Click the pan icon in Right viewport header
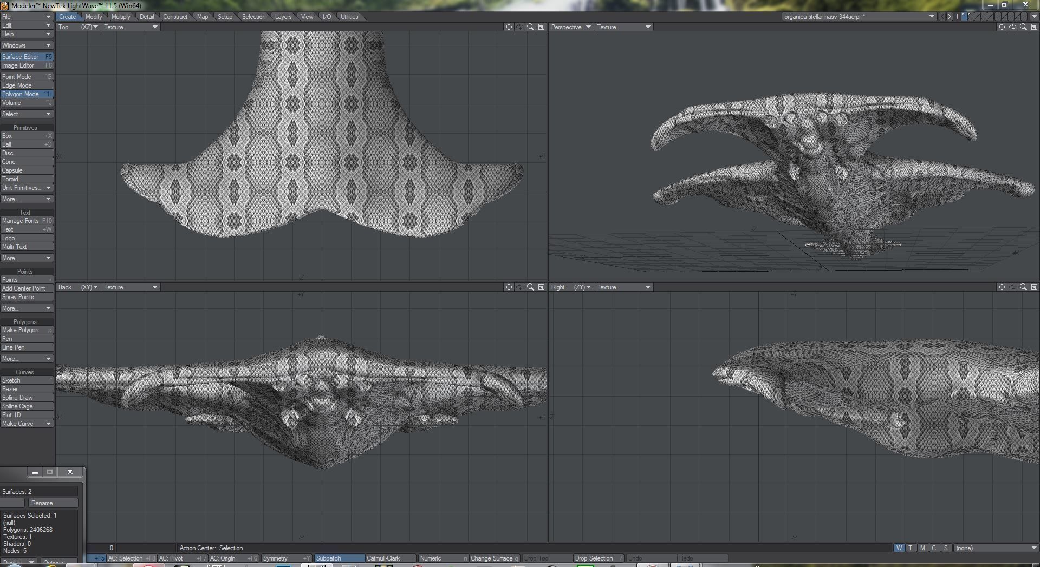1040x567 pixels. click(x=1001, y=287)
